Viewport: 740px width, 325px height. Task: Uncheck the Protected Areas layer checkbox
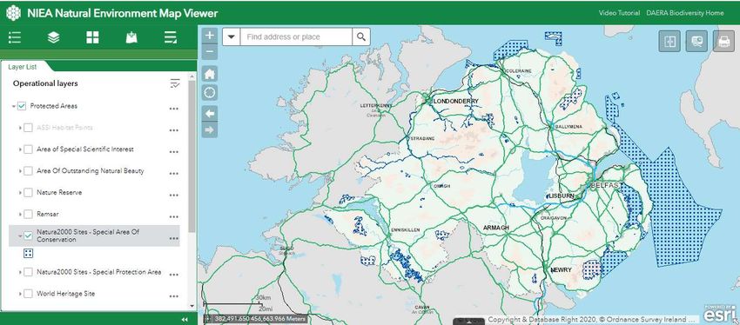coord(22,106)
